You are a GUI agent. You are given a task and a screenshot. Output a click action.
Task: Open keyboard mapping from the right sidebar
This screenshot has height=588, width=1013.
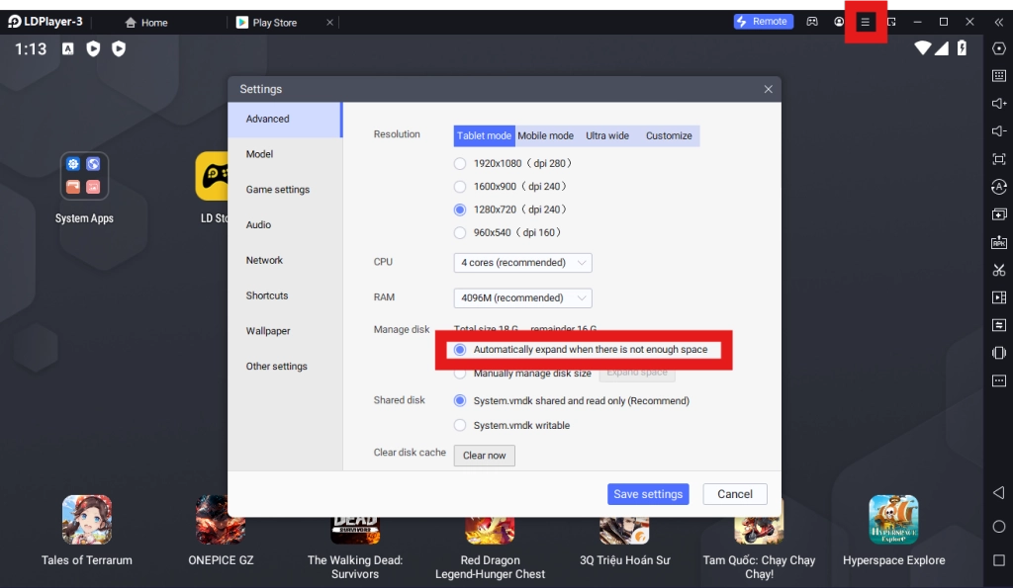[x=999, y=75]
